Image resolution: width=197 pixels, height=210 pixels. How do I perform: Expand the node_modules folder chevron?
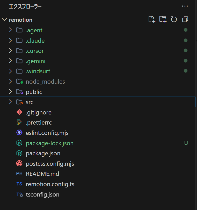pos(10,82)
